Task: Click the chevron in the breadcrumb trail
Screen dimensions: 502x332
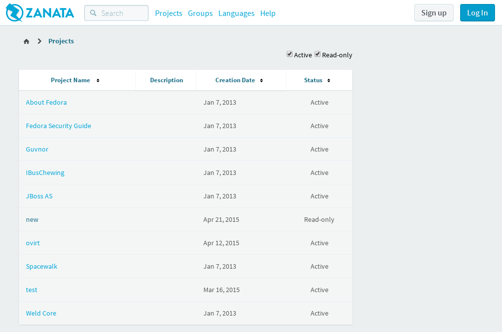Action: coord(39,41)
